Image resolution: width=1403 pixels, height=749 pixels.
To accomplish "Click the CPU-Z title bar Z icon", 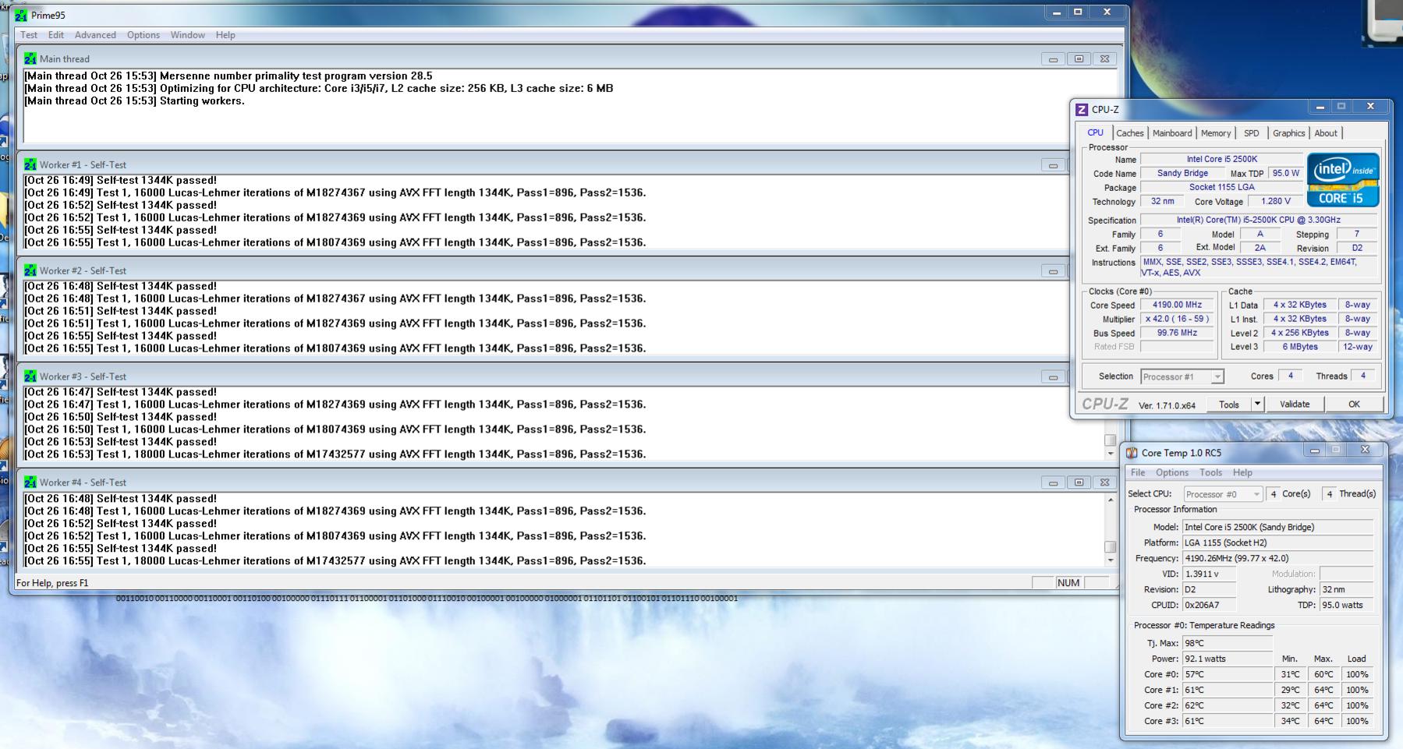I will [x=1082, y=109].
